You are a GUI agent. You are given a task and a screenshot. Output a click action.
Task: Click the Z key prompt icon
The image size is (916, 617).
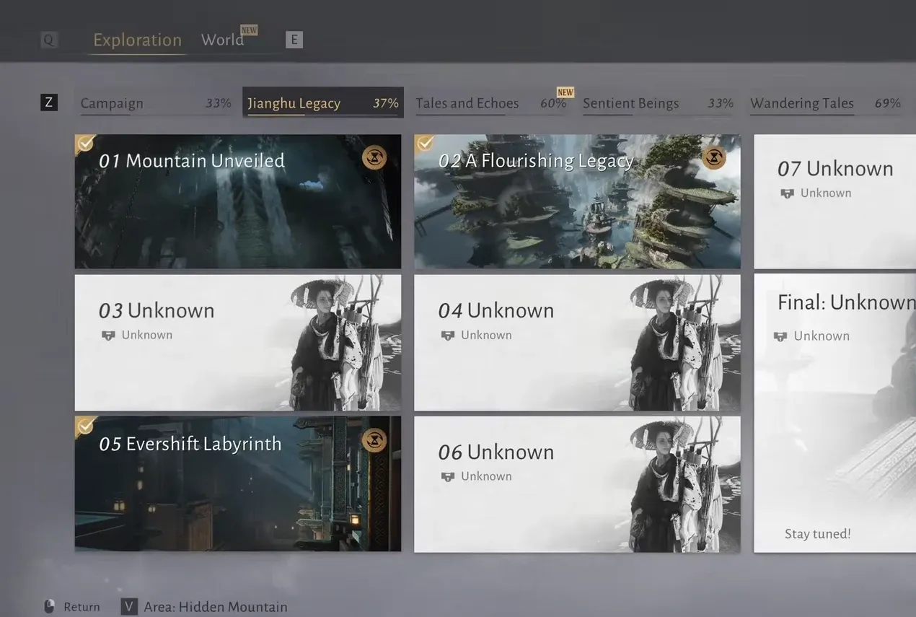(48, 102)
